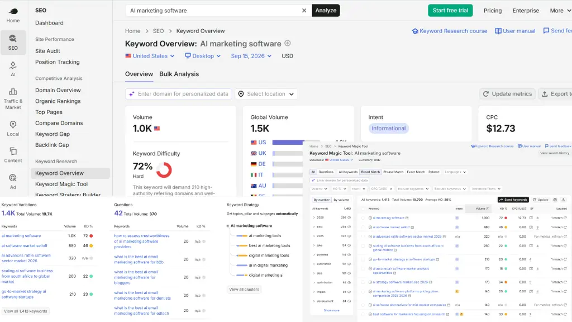Open Send feedback in Keyword Magic Tool

click(557, 146)
